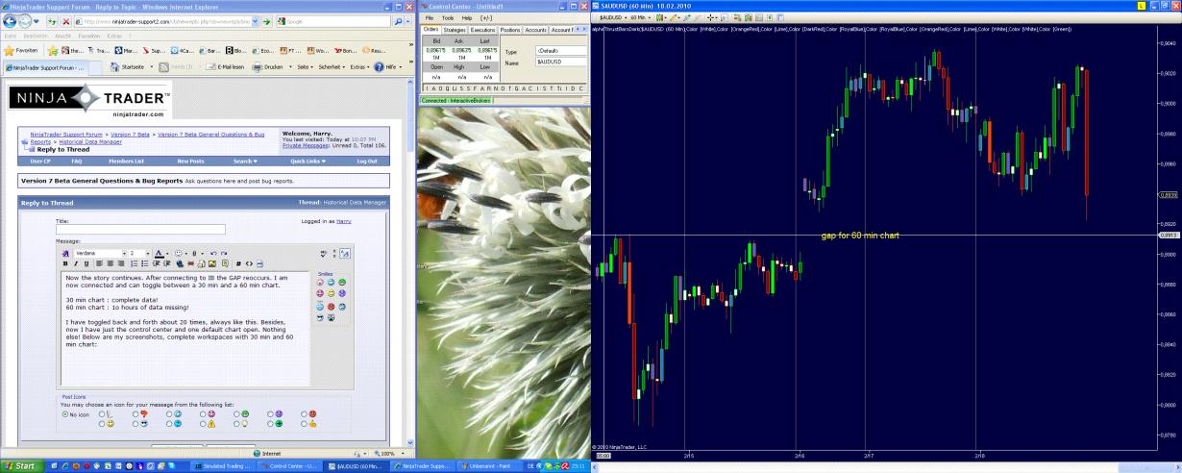
Task: Expand the forum Quick Links menu
Action: [308, 162]
